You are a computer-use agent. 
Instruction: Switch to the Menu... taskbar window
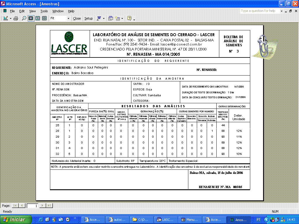(190, 220)
